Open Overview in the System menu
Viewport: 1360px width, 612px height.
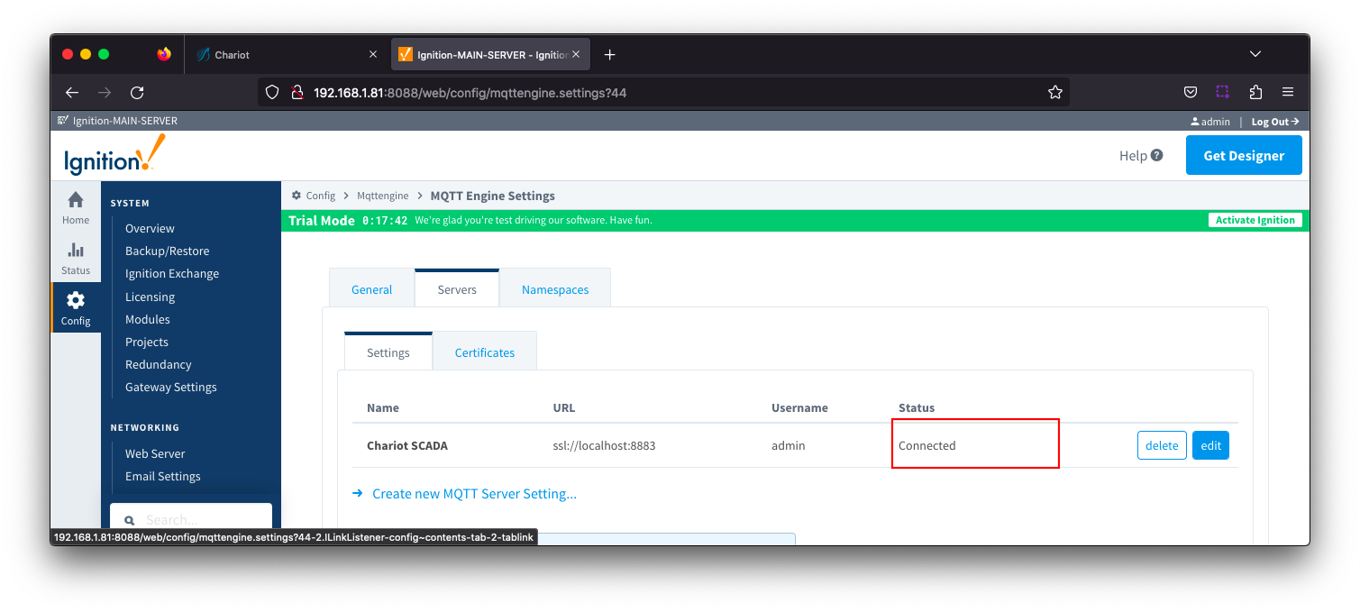coord(150,229)
